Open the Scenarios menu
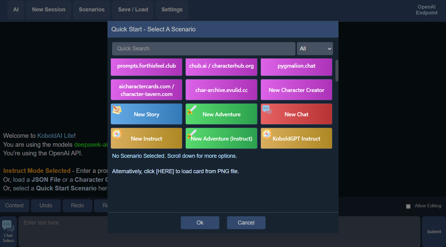446x247 pixels. pyautogui.click(x=92, y=10)
